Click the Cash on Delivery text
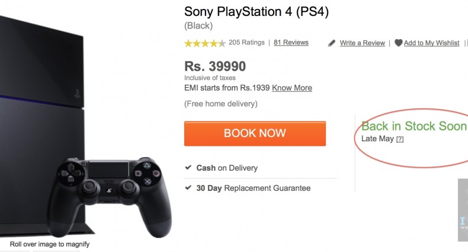The width and height of the screenshot is (468, 252). [227, 168]
